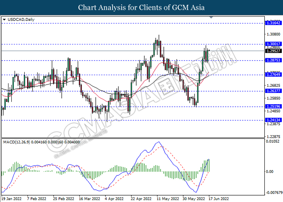
Task: Click the 4 Apr 2022 date label
Action: point(114,199)
